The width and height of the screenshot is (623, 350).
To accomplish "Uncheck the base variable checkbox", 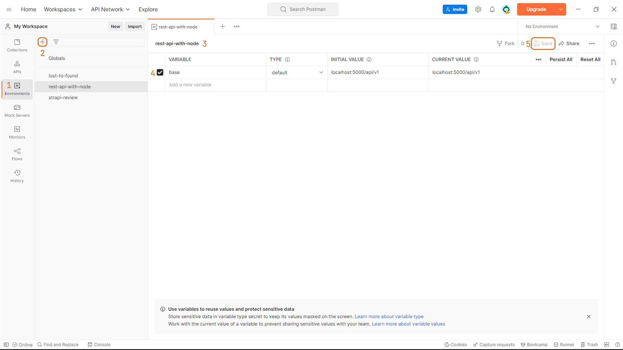I will [x=160, y=73].
